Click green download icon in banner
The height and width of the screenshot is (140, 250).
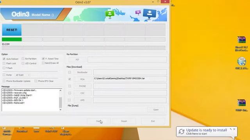pos(110,14)
